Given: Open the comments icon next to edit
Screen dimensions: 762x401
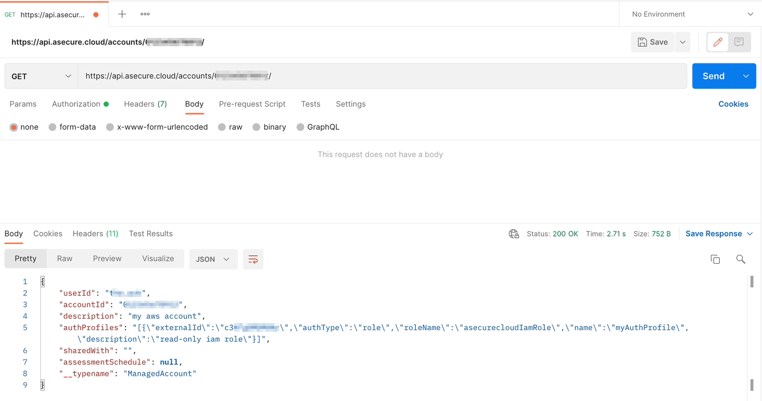Looking at the screenshot, I should pyautogui.click(x=739, y=42).
